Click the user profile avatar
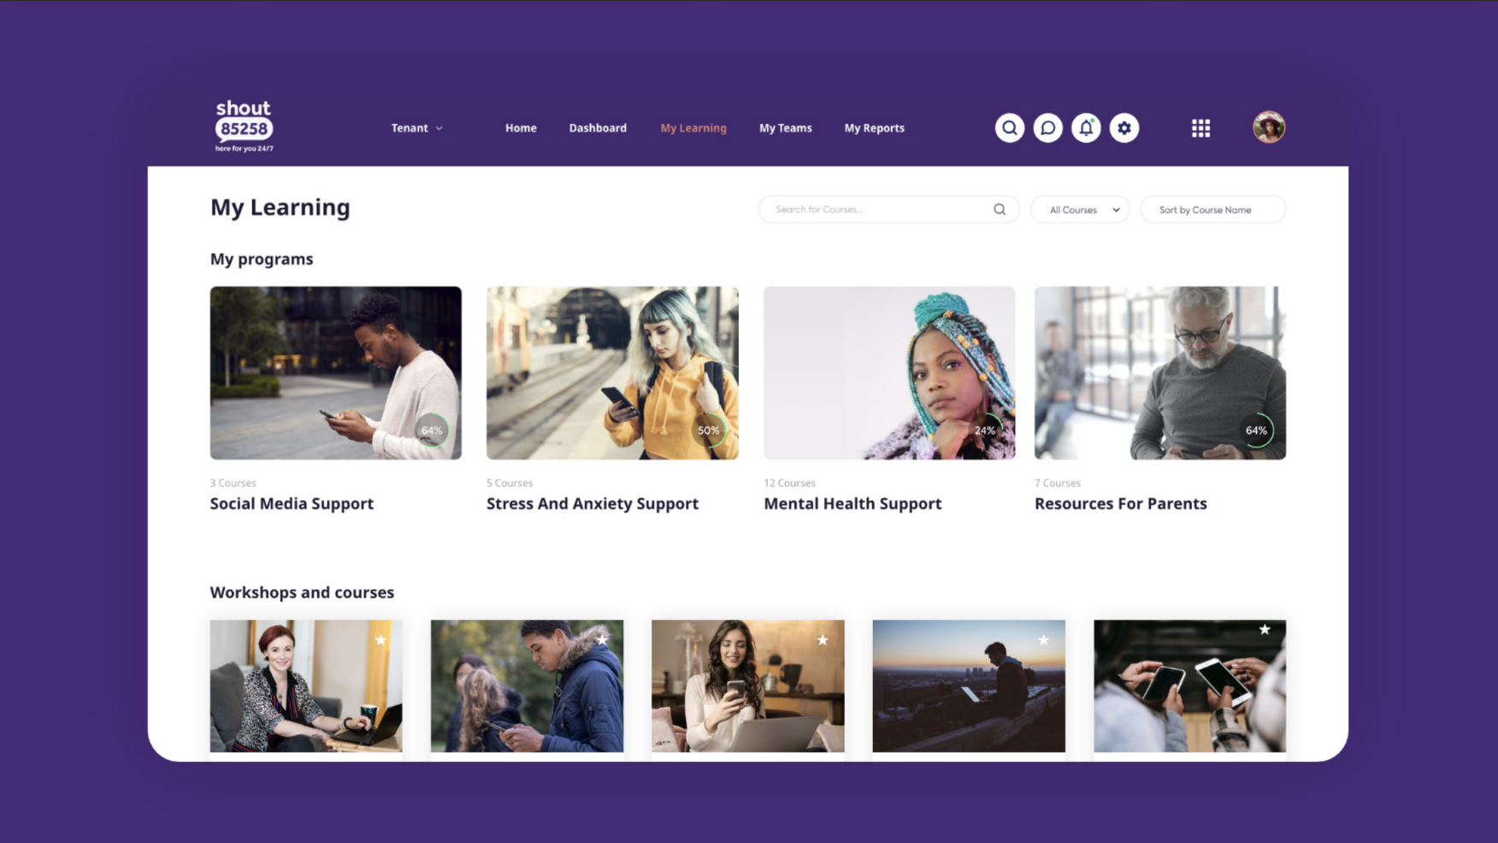 tap(1269, 127)
